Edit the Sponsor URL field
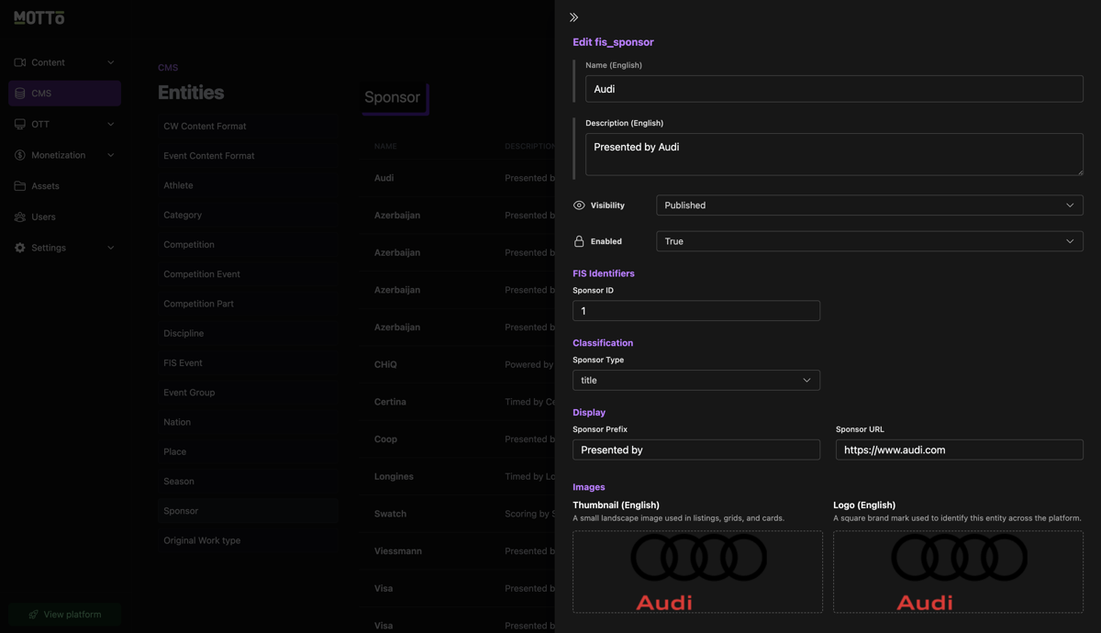The width and height of the screenshot is (1101, 633). [959, 450]
